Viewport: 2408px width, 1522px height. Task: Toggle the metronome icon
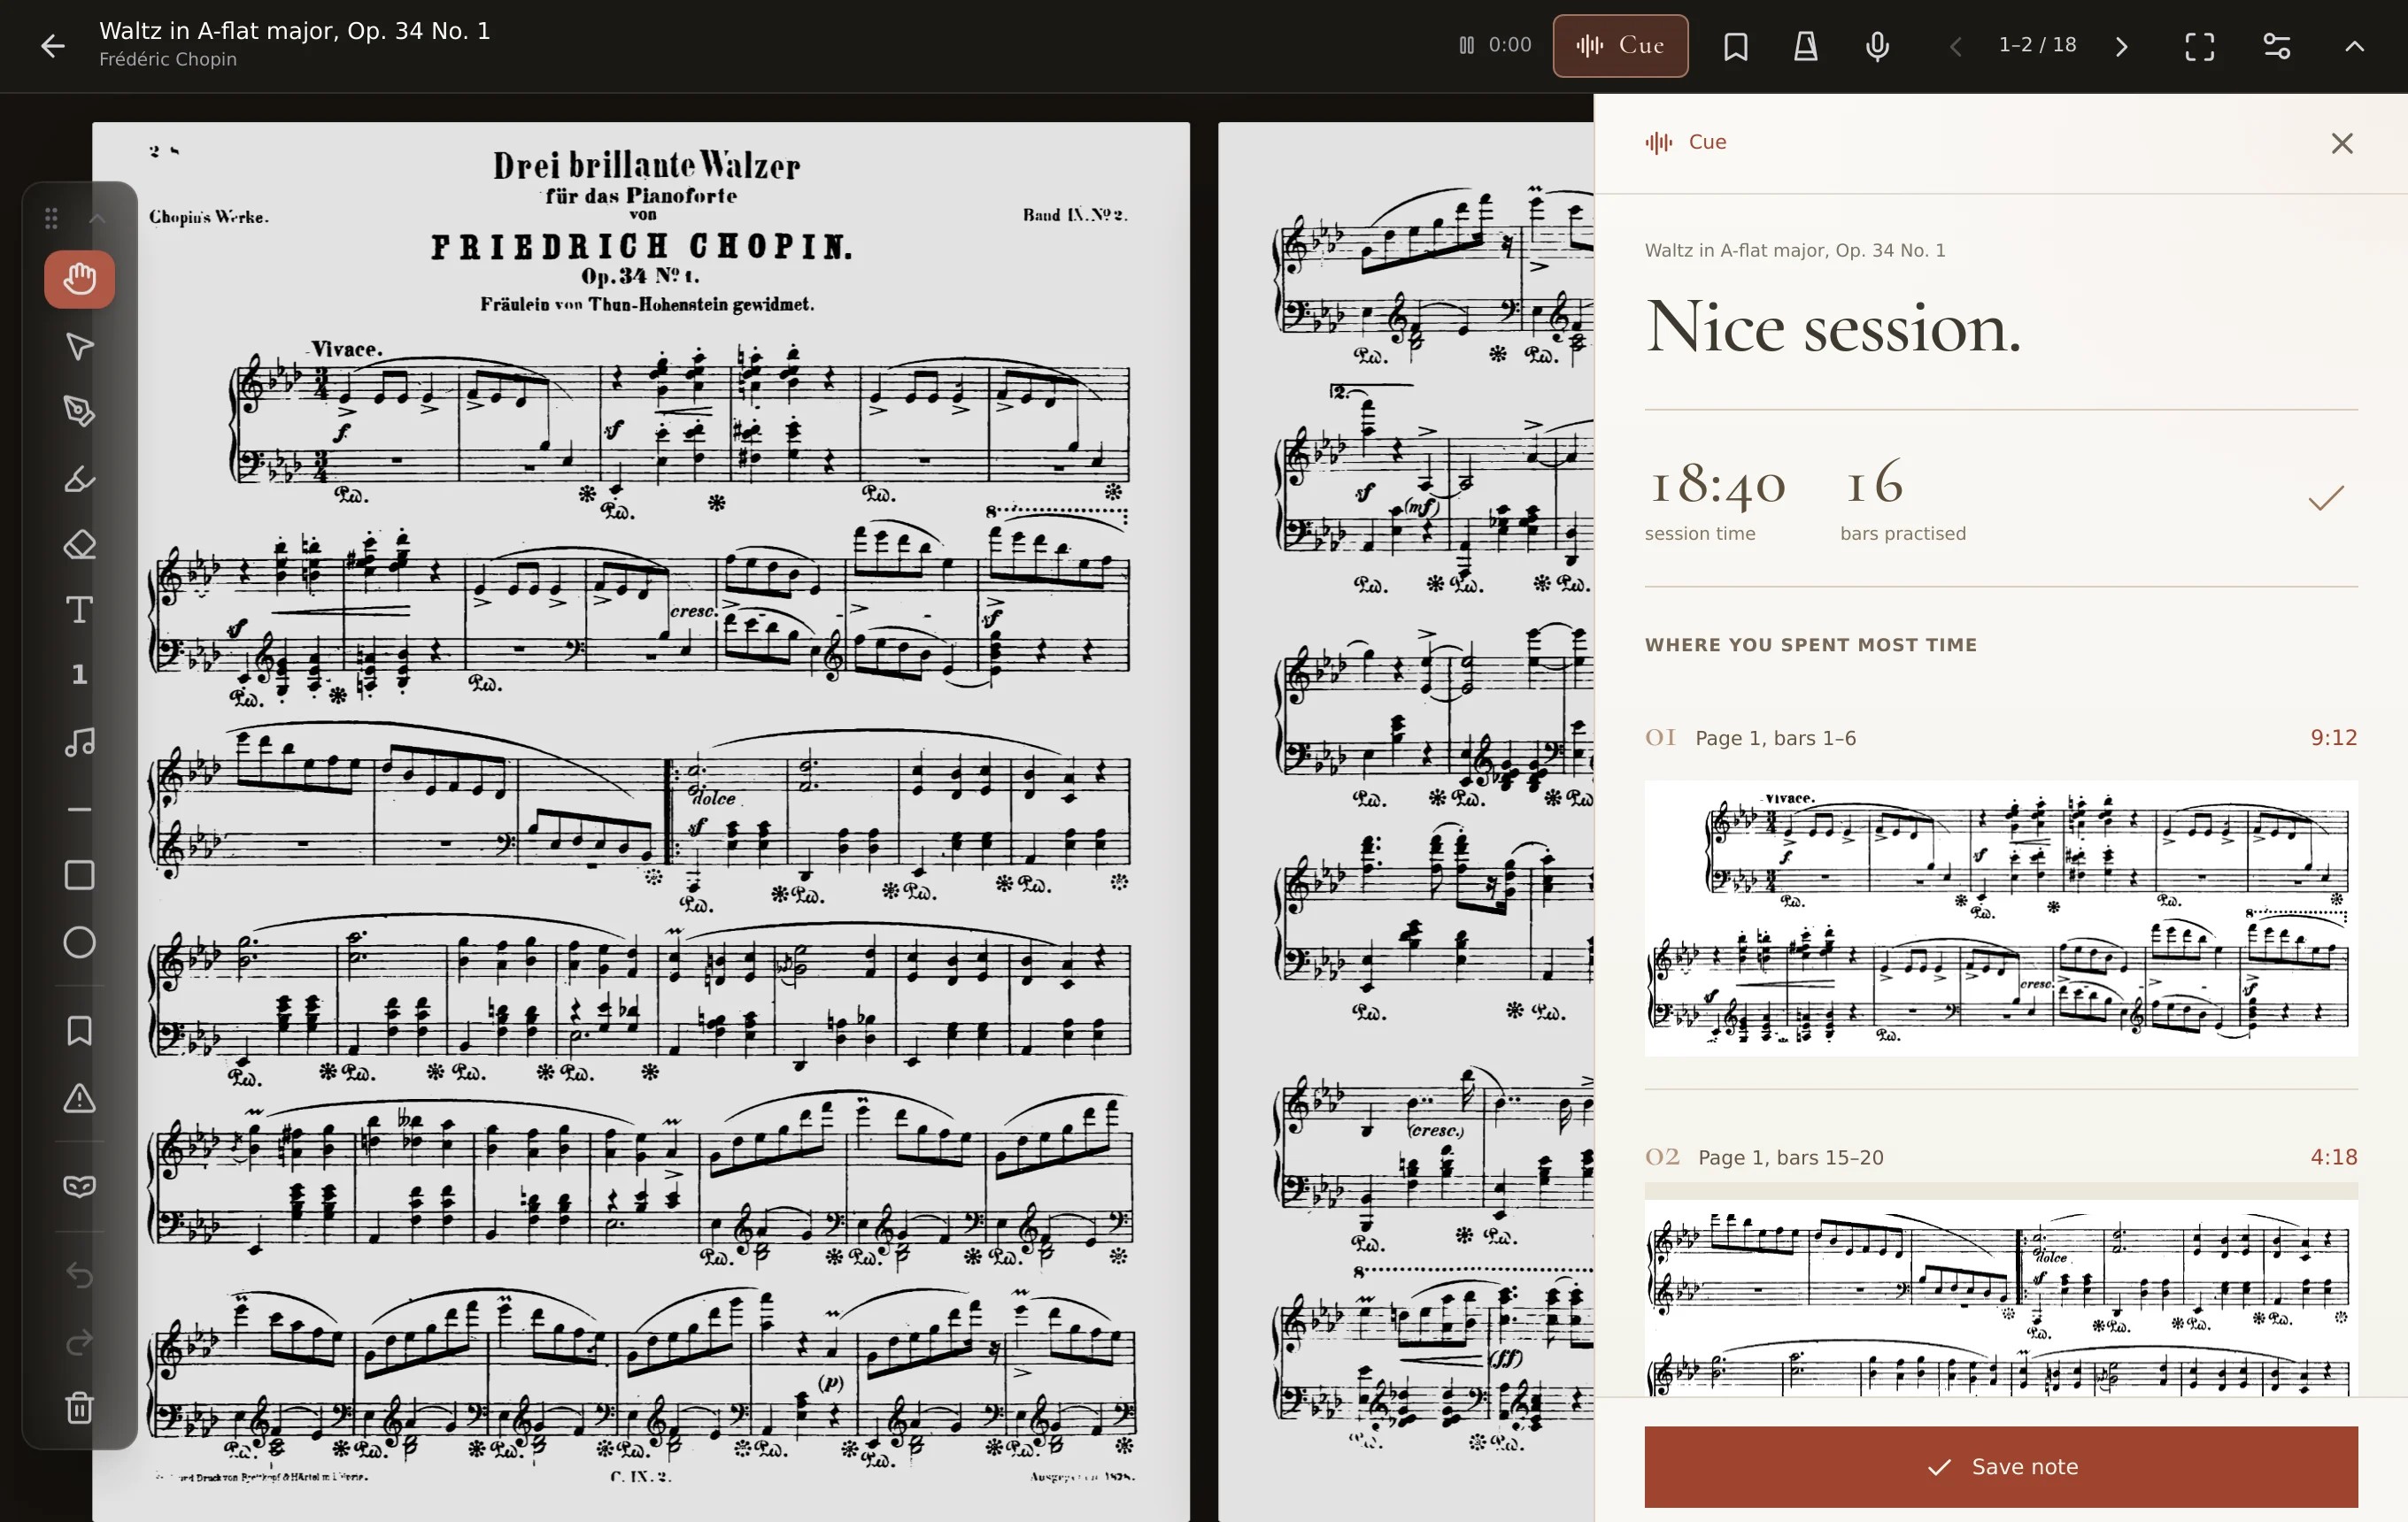coord(1806,46)
